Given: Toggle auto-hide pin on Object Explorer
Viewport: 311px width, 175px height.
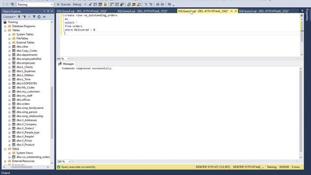Looking at the screenshot, I should [x=48, y=11].
